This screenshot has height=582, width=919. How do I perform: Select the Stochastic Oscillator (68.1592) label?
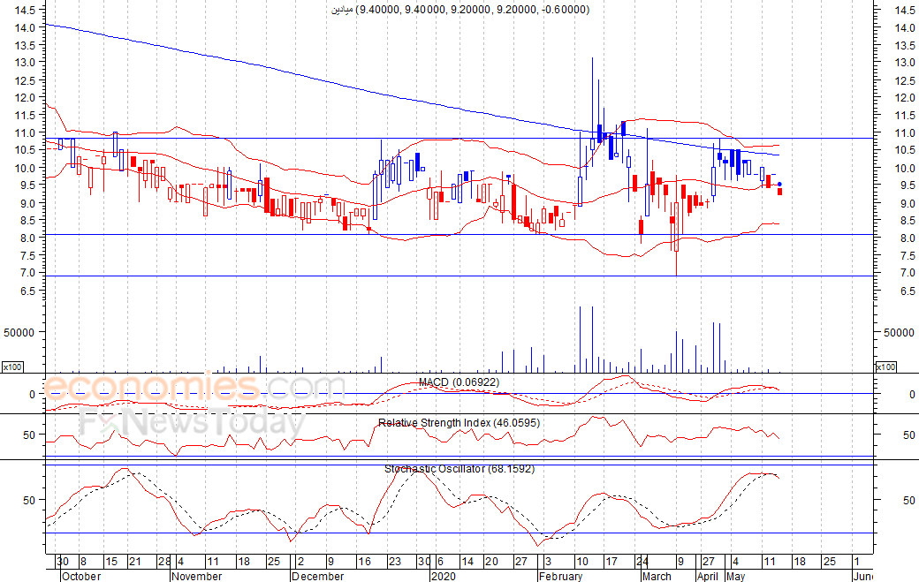point(459,469)
